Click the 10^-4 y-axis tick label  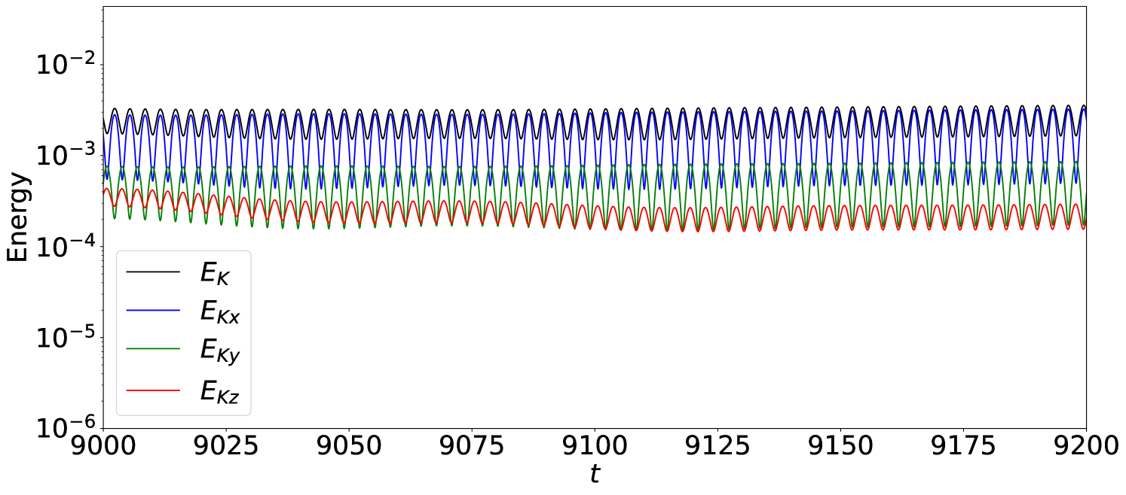(66, 245)
